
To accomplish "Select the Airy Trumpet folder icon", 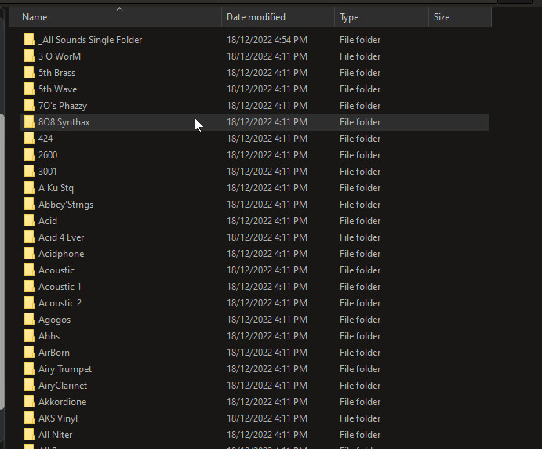I will [29, 369].
